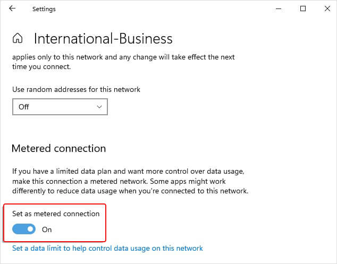Click the empty title bar area
This screenshot has height=264, width=337.
coord(159,8)
